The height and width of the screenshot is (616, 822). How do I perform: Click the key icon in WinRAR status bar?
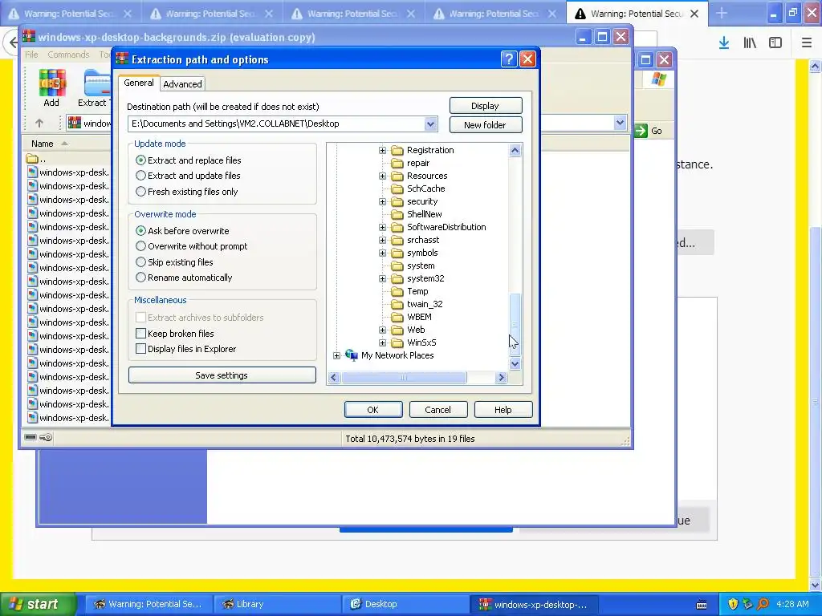(x=46, y=437)
